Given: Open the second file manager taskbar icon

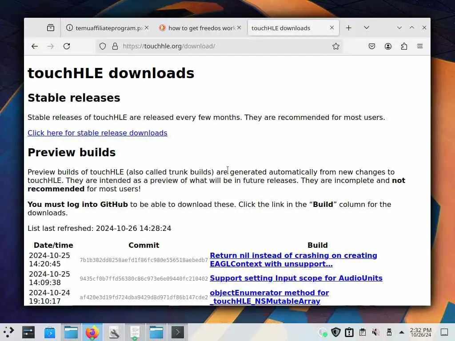Looking at the screenshot, I should [x=156, y=332].
